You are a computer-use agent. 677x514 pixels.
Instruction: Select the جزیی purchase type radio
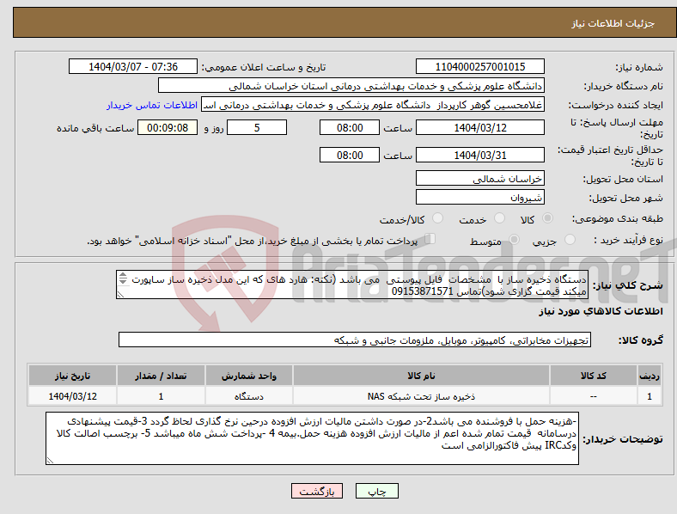coord(570,239)
